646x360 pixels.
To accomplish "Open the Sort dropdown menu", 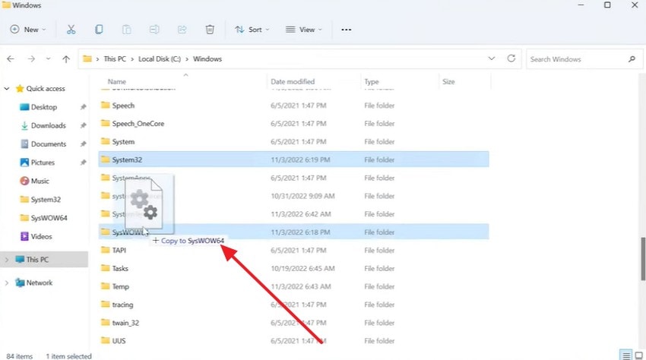I will pyautogui.click(x=252, y=30).
